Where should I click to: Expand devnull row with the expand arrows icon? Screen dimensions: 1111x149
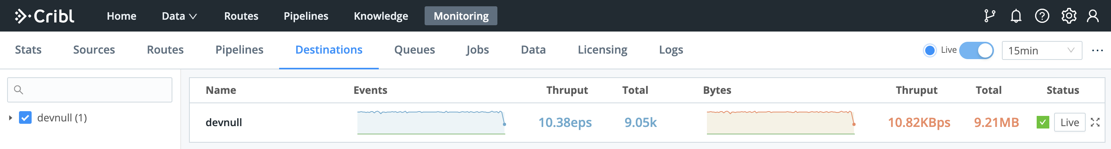click(x=1095, y=122)
